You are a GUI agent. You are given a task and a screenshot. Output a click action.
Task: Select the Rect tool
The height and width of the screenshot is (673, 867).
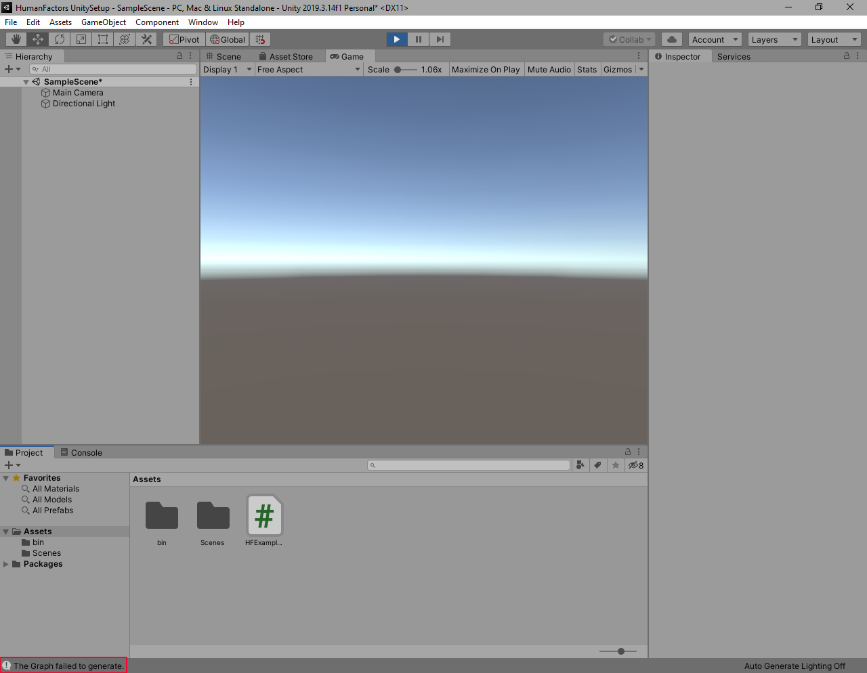[103, 39]
